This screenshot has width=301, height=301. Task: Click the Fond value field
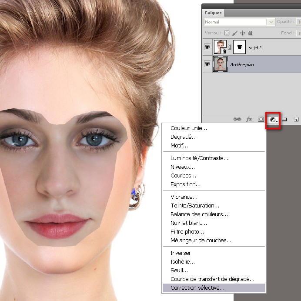click(298, 33)
